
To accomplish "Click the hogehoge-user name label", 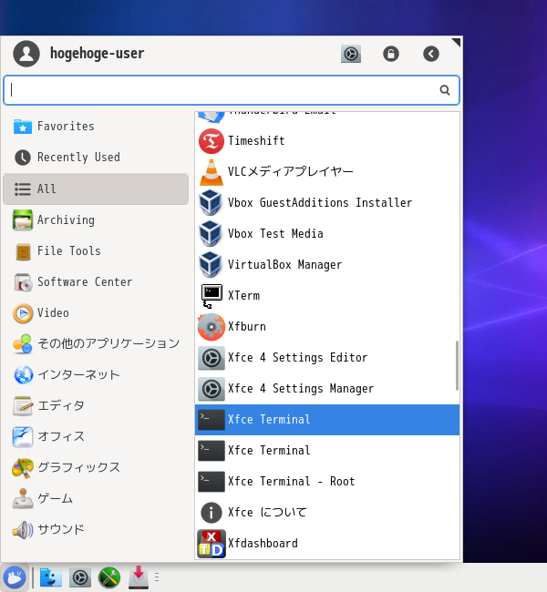I will point(98,53).
